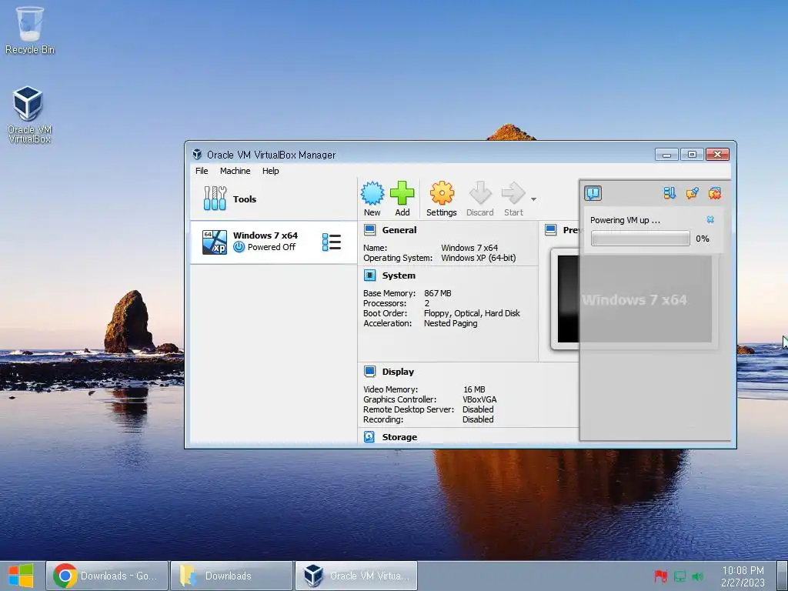Click the red Action Center flag tray icon

coord(660,576)
